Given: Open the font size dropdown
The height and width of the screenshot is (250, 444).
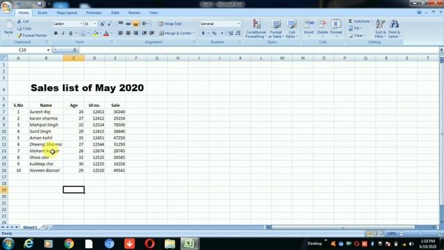Looking at the screenshot, I should point(95,24).
